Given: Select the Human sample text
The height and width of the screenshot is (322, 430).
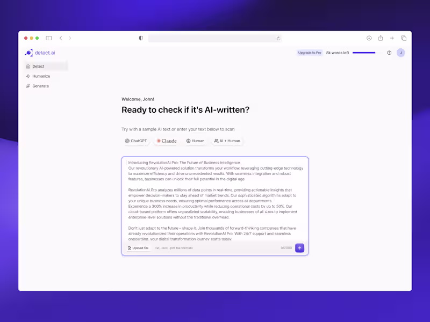Looking at the screenshot, I should click(x=195, y=141).
